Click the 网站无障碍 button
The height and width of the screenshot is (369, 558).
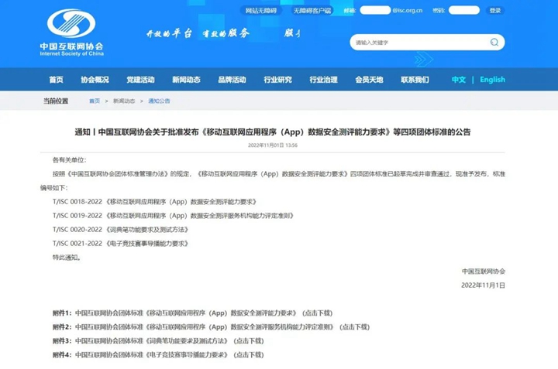(x=261, y=10)
